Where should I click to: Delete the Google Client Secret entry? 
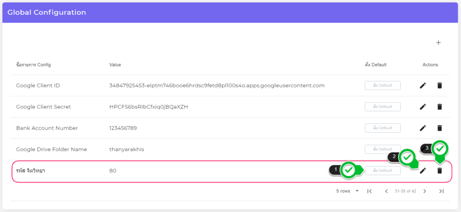(x=440, y=107)
